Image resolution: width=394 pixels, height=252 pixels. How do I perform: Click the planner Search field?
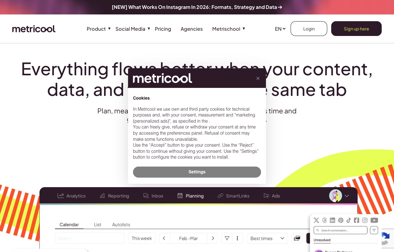(x=90, y=238)
